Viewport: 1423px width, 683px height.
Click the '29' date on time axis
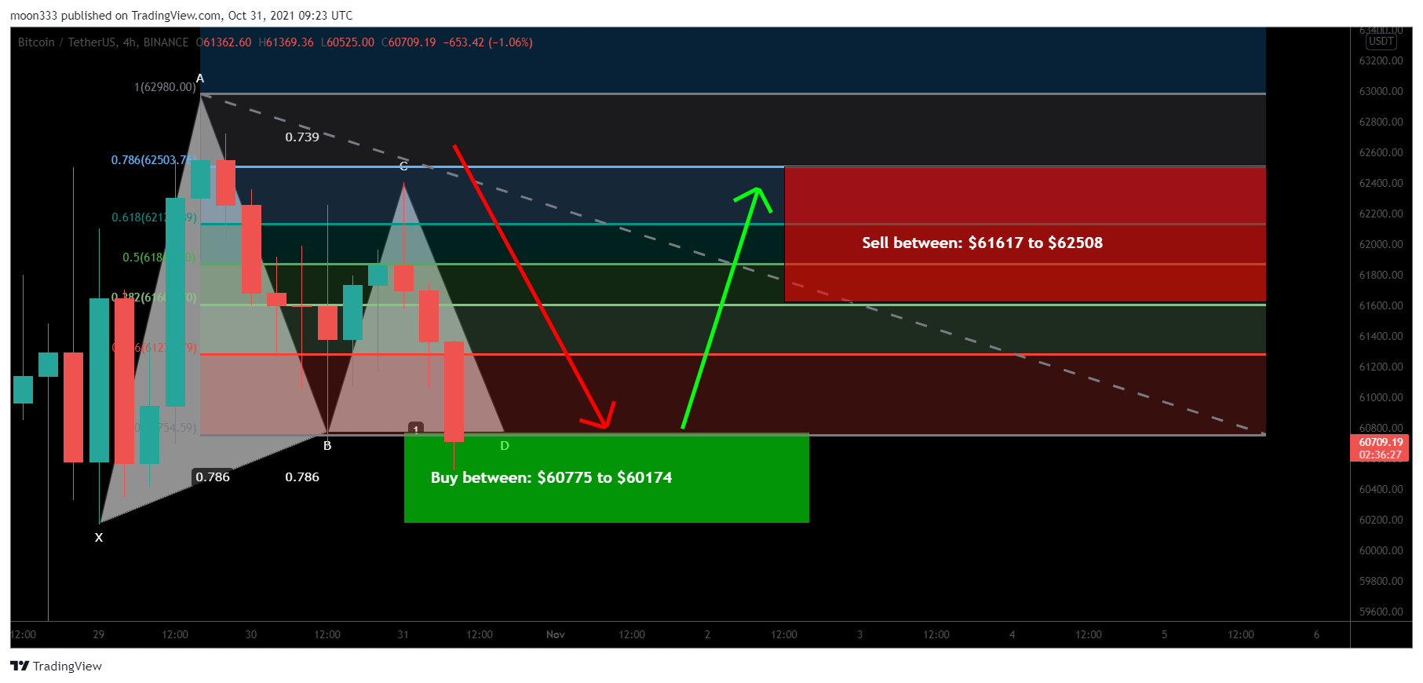pos(99,634)
